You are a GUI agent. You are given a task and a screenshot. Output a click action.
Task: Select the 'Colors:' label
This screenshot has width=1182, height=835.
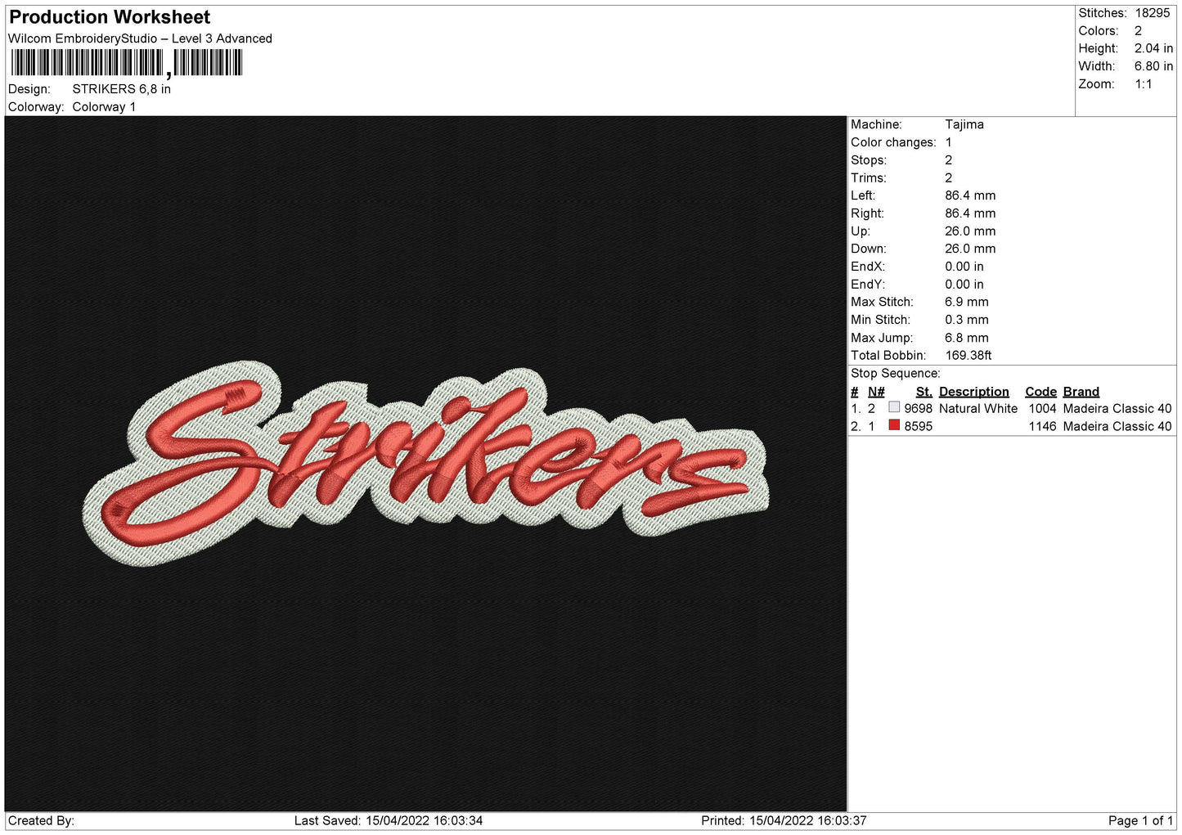click(x=1098, y=31)
